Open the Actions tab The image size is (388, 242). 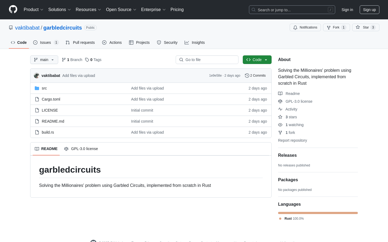pos(112,42)
